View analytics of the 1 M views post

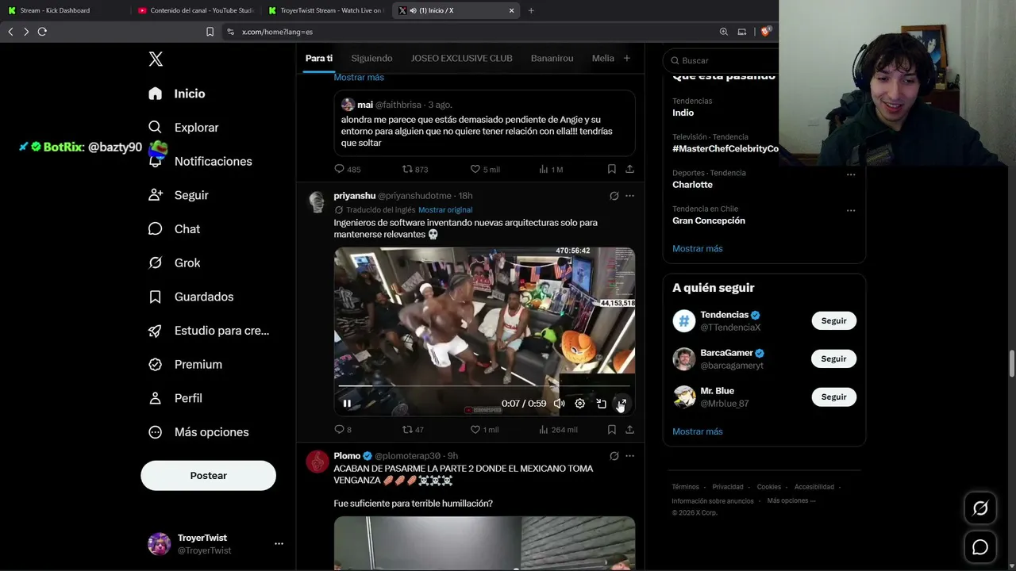pyautogui.click(x=551, y=169)
